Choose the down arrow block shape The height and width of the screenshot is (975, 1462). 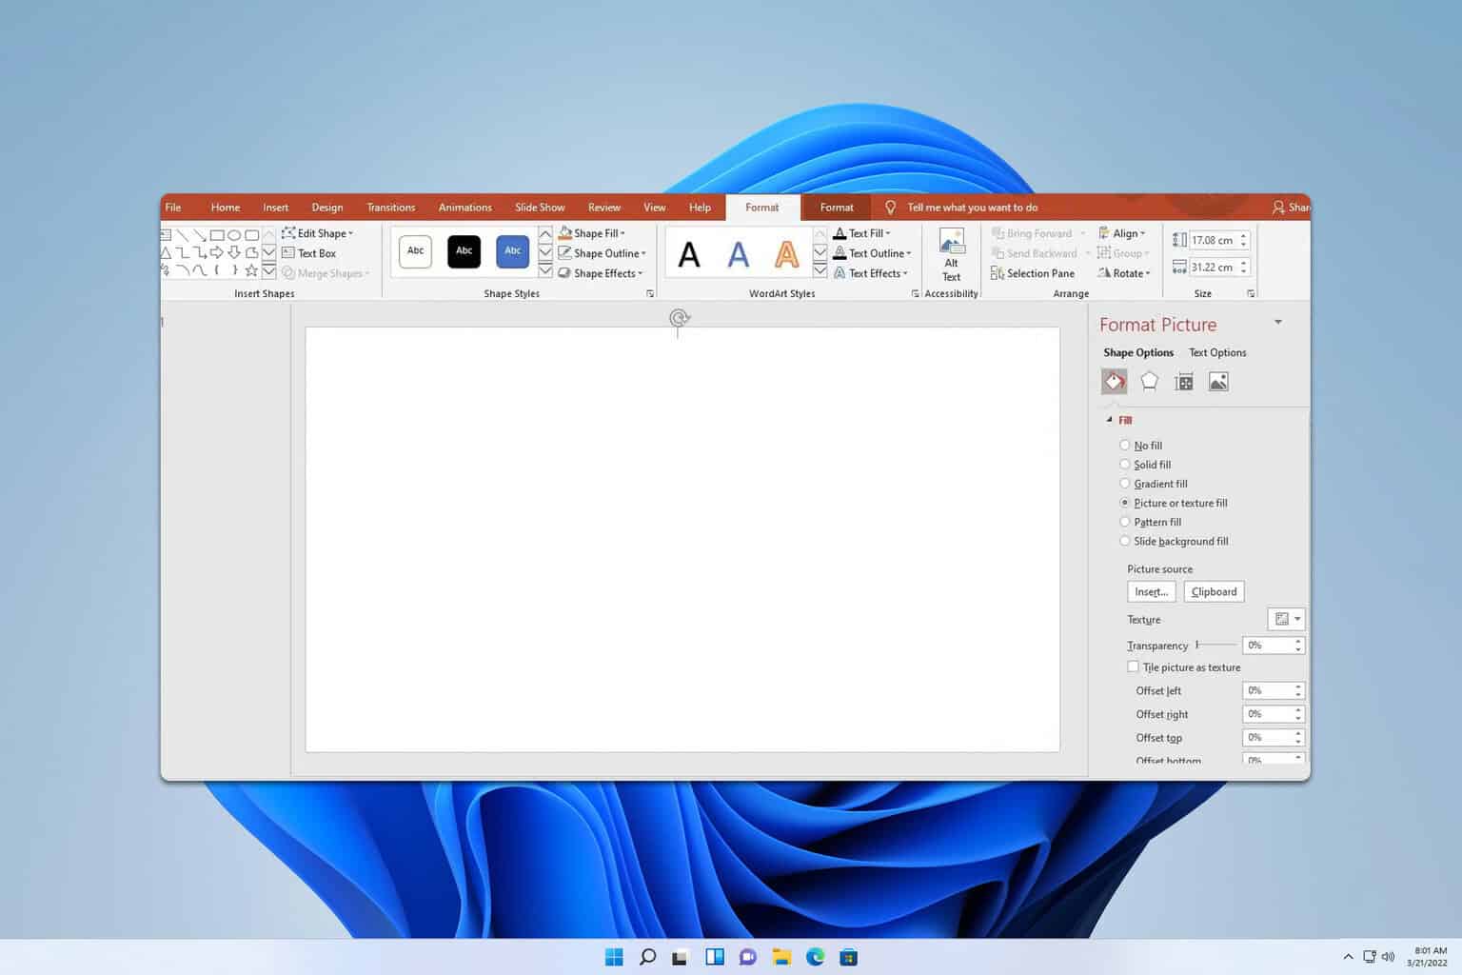(x=234, y=253)
